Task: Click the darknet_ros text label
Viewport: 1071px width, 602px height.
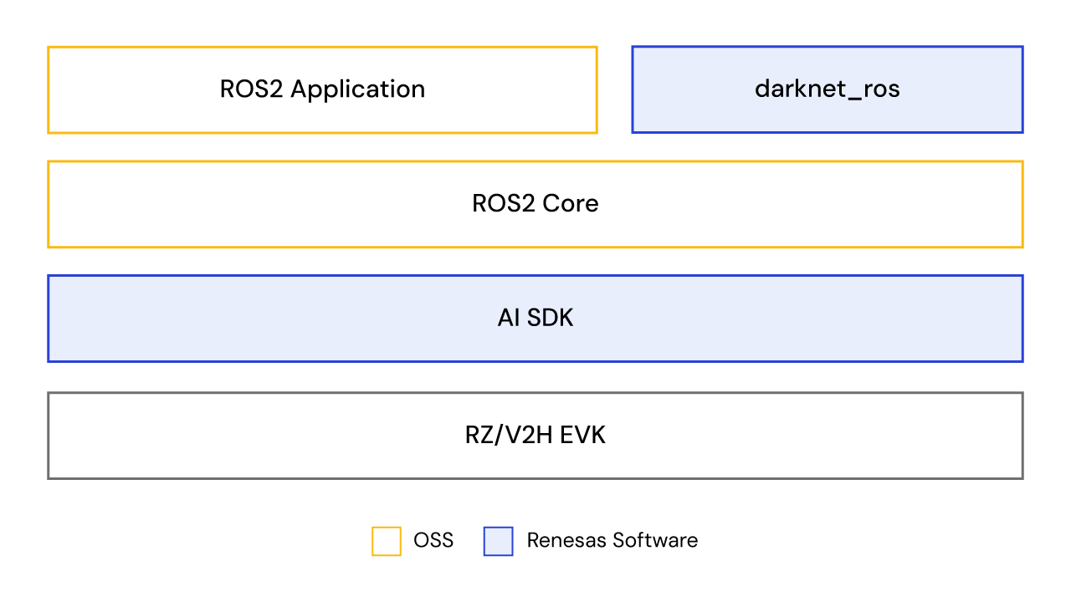Action: point(827,89)
